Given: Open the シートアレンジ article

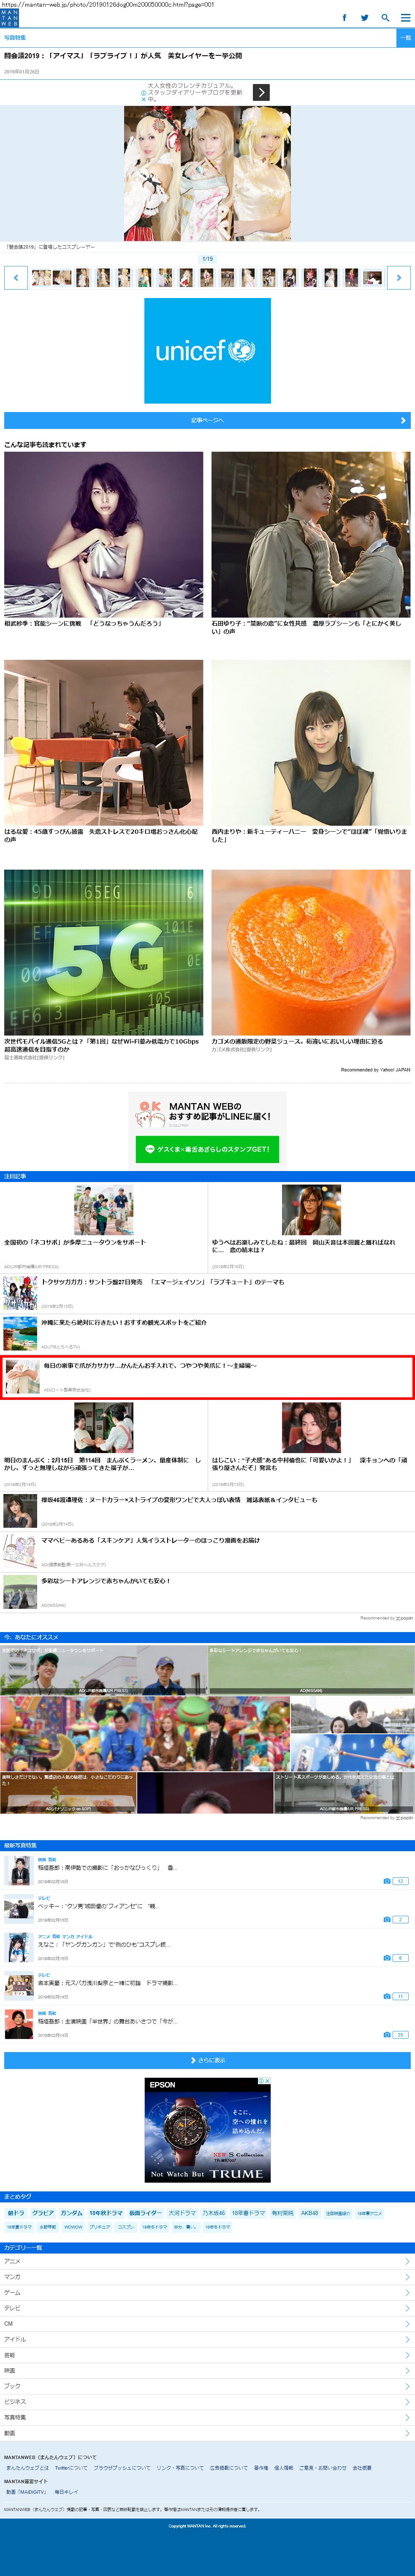Looking at the screenshot, I should tap(207, 1591).
